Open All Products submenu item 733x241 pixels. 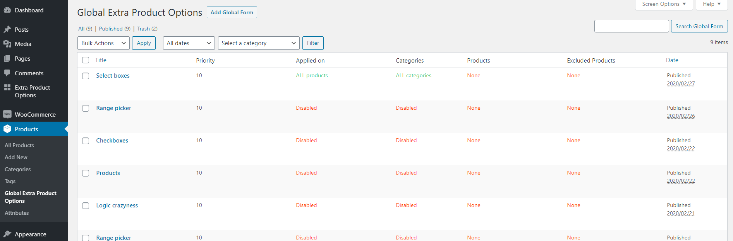[x=19, y=145]
